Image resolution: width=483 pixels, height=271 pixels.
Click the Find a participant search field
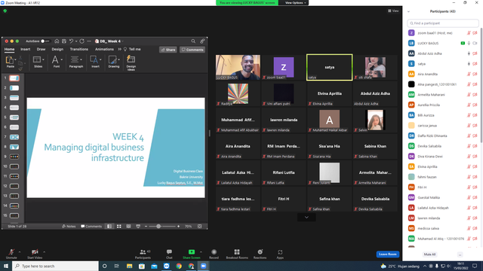coord(443,23)
